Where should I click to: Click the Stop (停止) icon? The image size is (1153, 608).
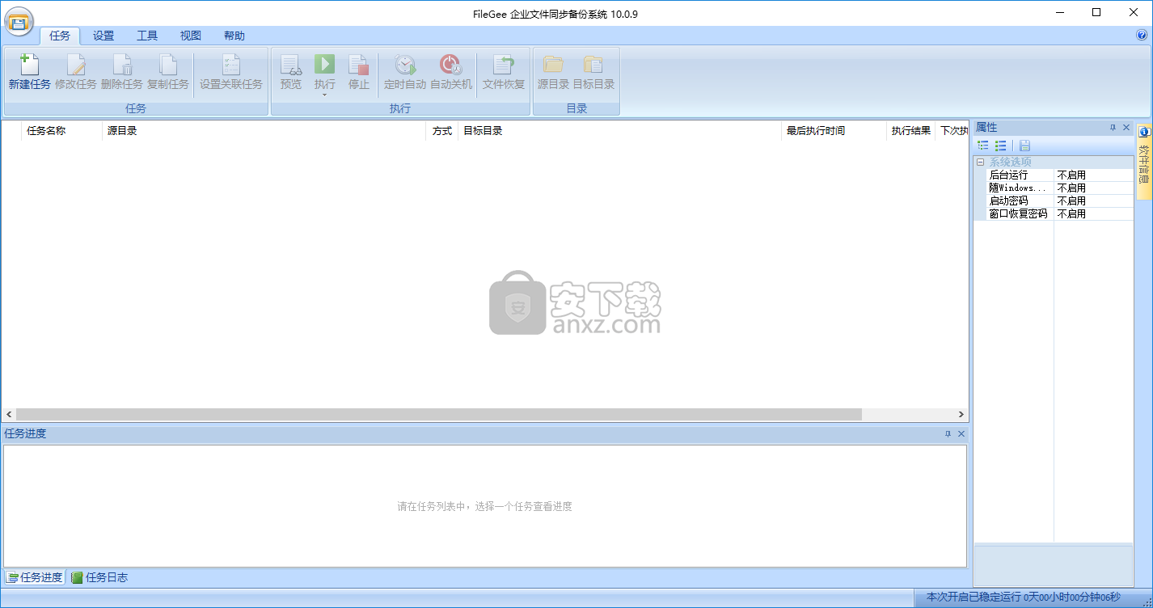tap(359, 65)
